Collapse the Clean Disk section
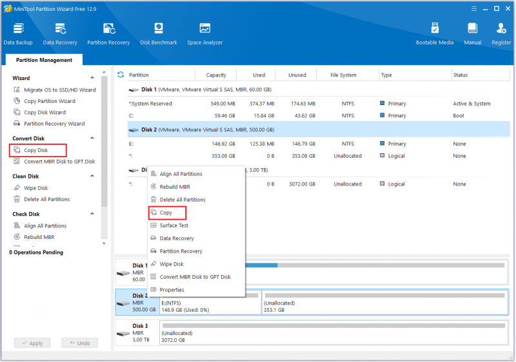 click(x=92, y=176)
